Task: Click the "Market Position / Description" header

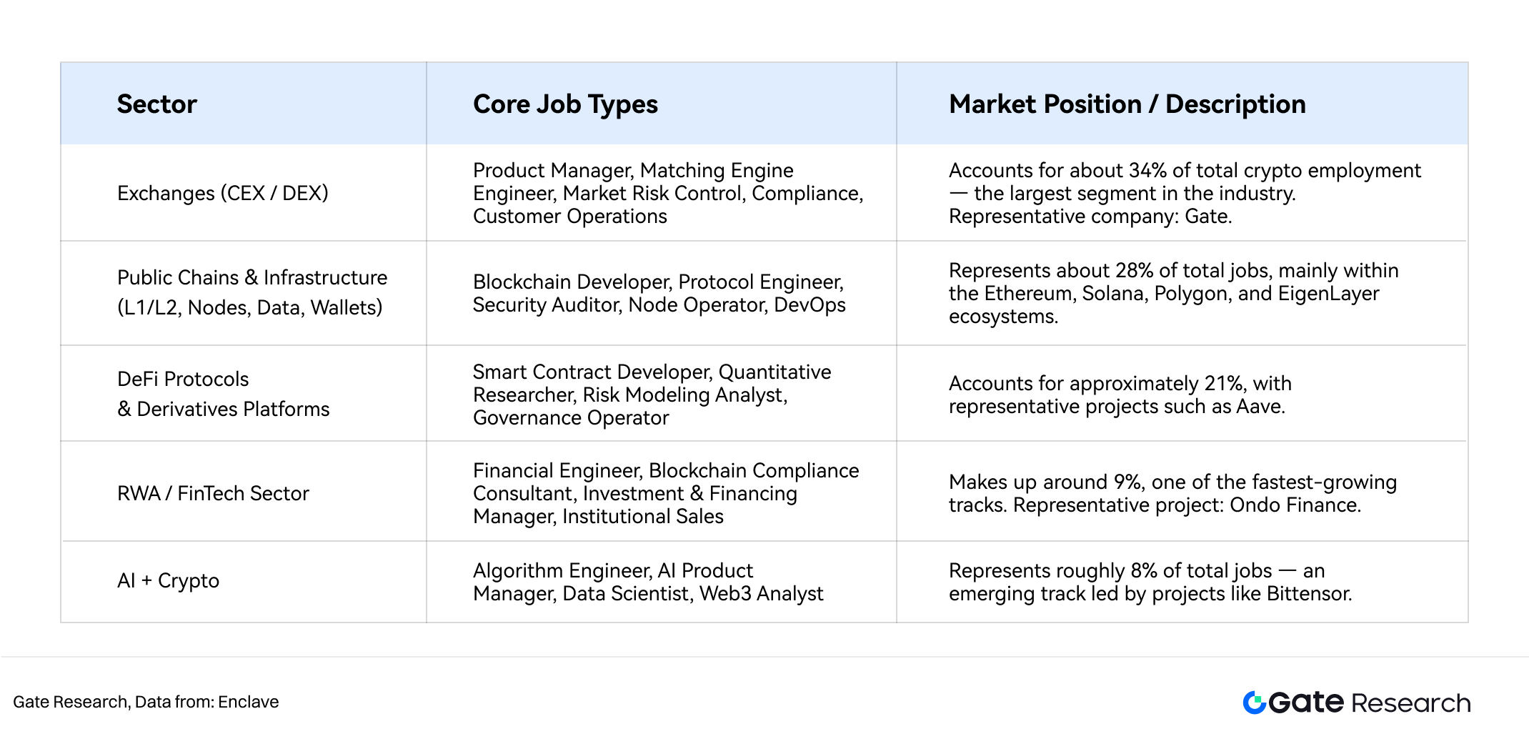Action: point(1127,104)
